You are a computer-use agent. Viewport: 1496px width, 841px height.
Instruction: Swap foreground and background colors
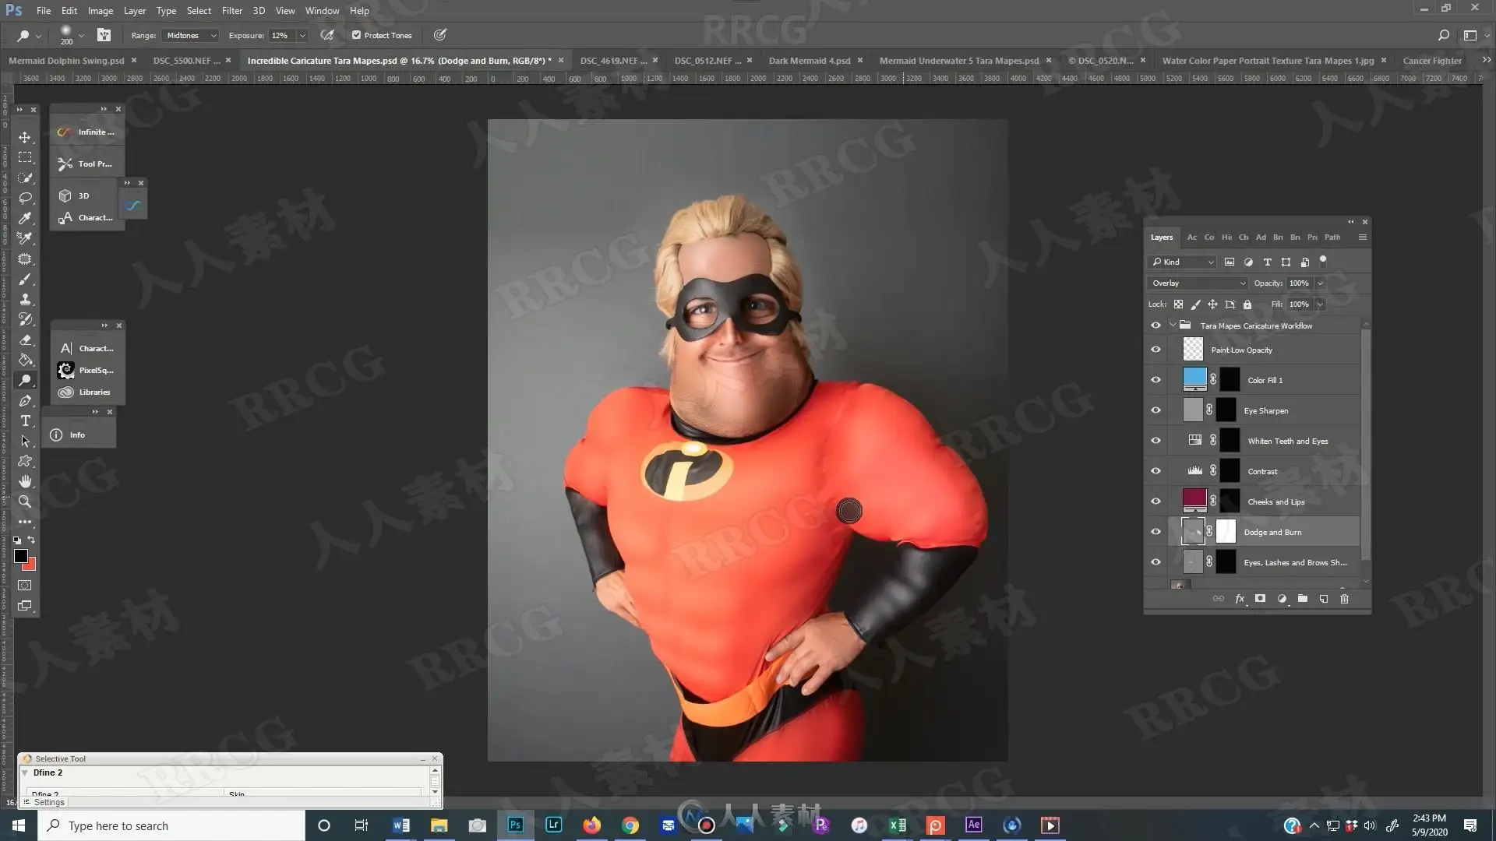click(x=31, y=540)
